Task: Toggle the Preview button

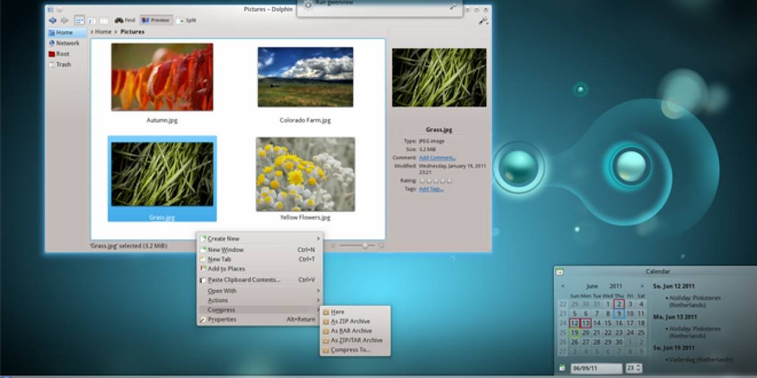Action: click(155, 20)
